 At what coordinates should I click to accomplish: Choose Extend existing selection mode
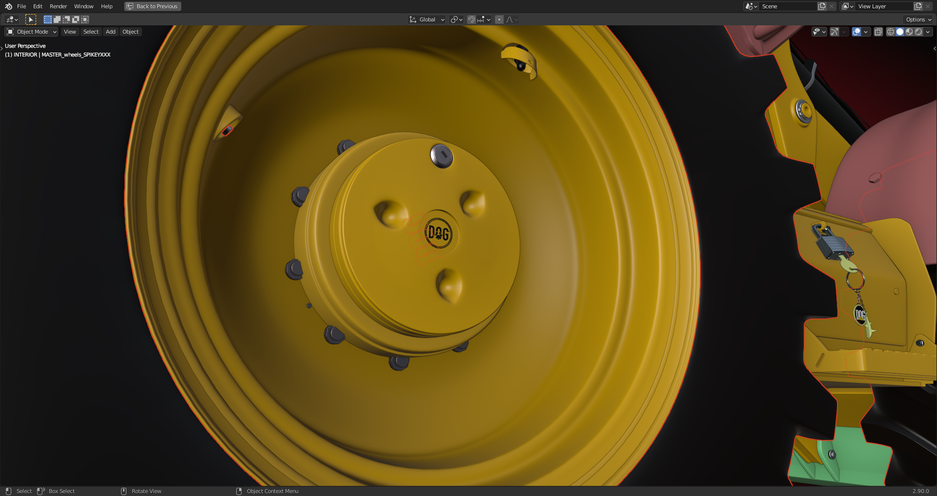pos(57,20)
